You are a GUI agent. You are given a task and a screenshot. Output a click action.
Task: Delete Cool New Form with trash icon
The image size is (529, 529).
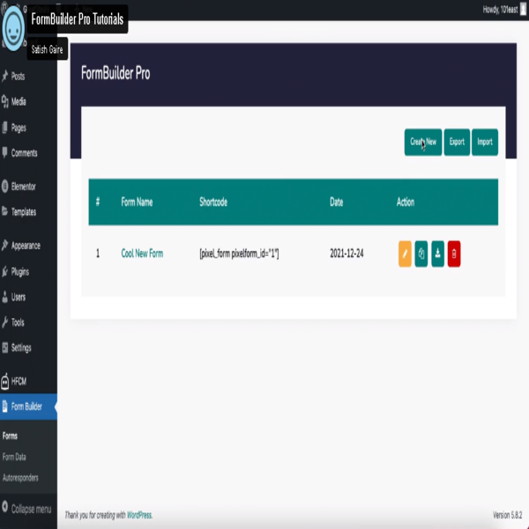454,254
